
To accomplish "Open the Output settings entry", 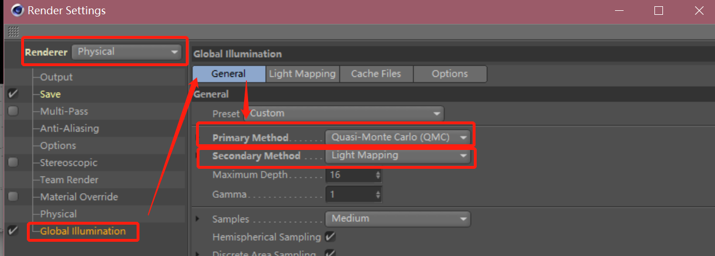I will (x=56, y=77).
